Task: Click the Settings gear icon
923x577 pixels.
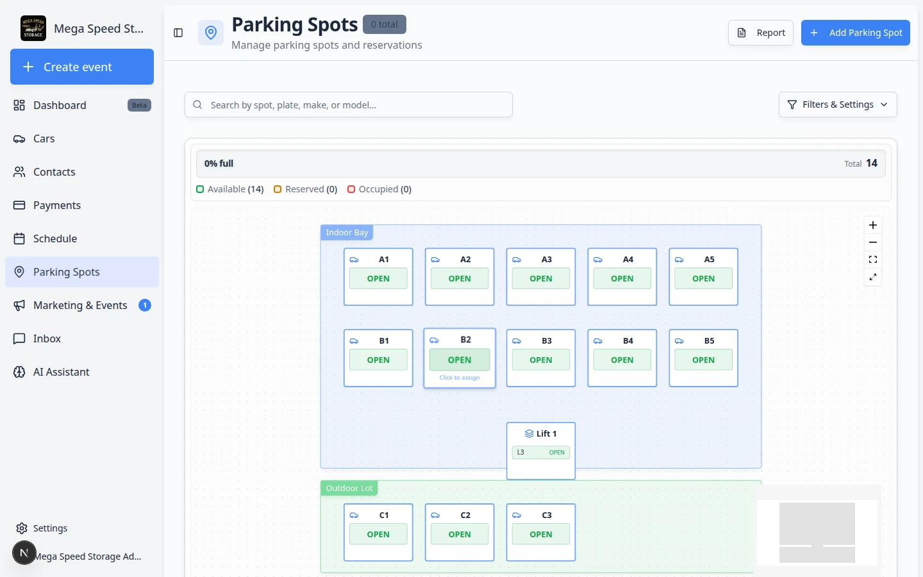Action: point(22,528)
